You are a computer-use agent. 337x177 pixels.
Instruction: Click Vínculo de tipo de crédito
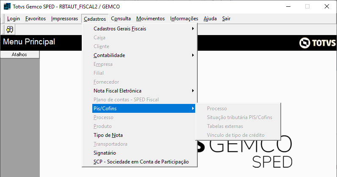click(x=238, y=135)
